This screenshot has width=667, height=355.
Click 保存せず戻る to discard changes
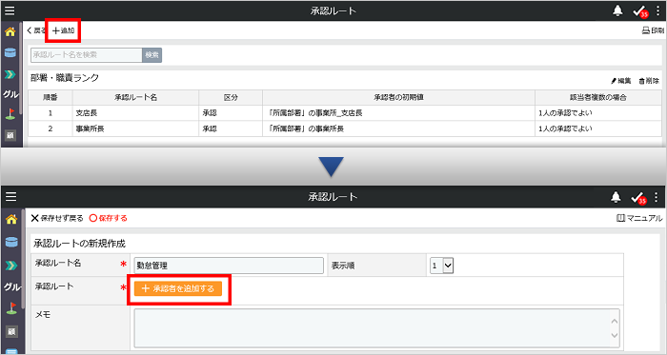tap(57, 218)
